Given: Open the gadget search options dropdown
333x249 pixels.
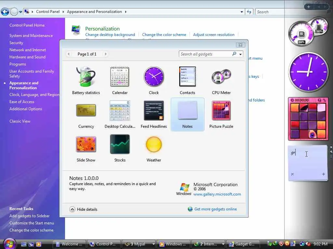Looking at the screenshot, I should click(x=240, y=54).
